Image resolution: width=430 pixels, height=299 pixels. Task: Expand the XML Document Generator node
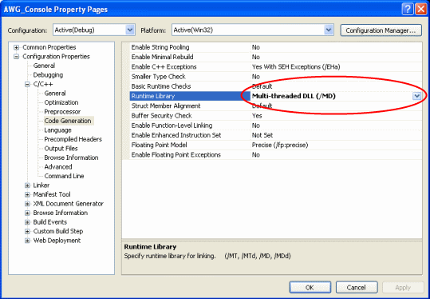click(x=27, y=204)
